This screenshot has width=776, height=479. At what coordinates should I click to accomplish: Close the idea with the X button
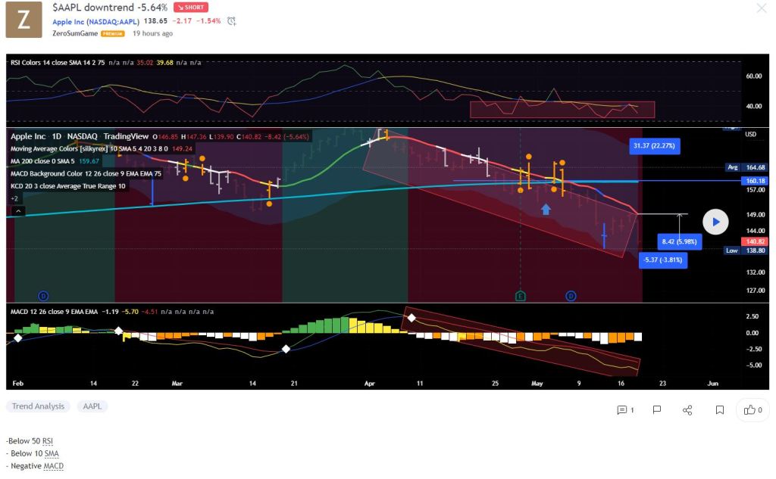click(762, 8)
